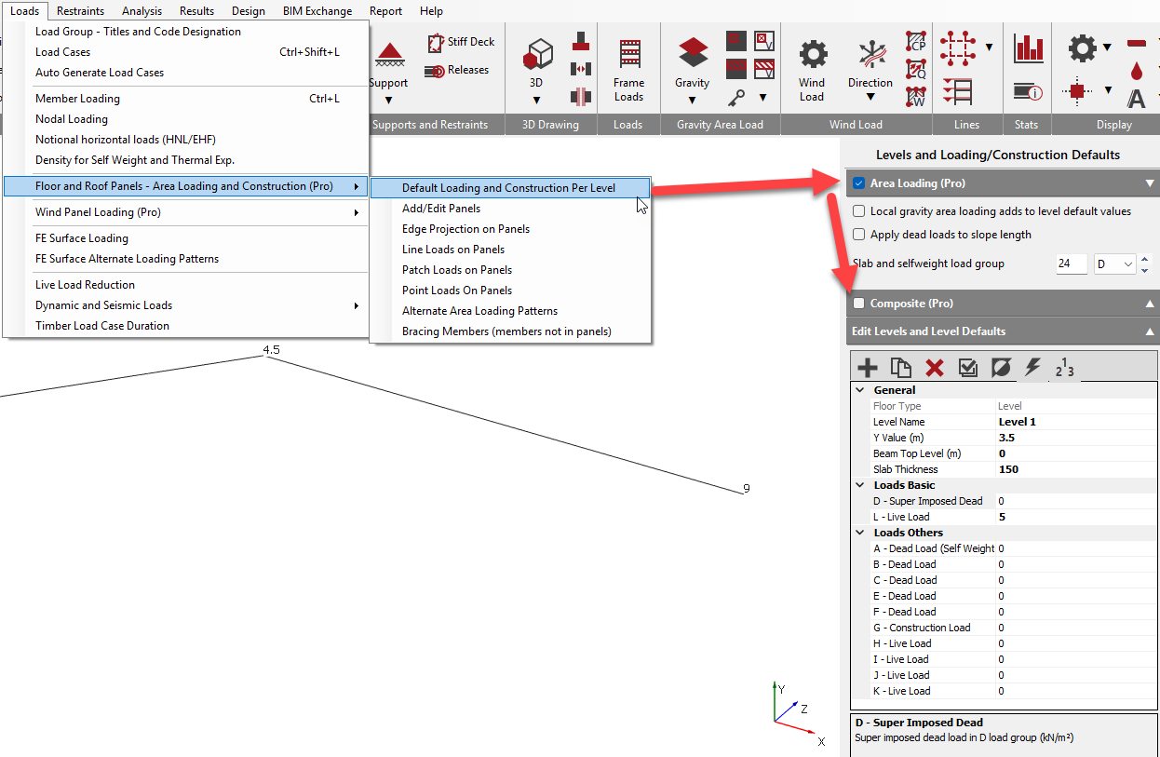Viewport: 1160px width, 757px height.
Task: Edit the Level Name value Level 1
Action: (x=1076, y=422)
